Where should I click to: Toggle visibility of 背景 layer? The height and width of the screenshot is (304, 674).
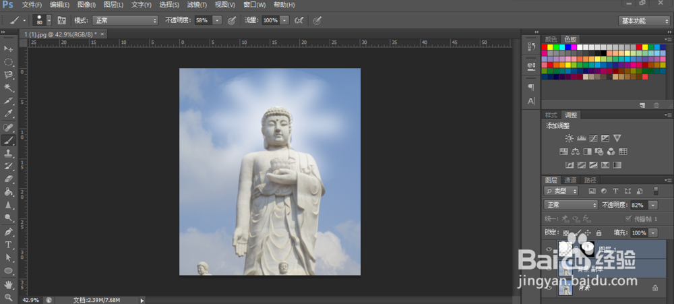pyautogui.click(x=549, y=288)
